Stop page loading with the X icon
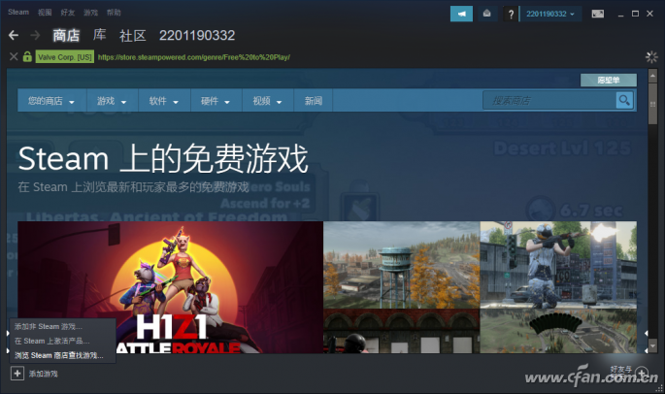This screenshot has height=394, width=665. (x=14, y=56)
